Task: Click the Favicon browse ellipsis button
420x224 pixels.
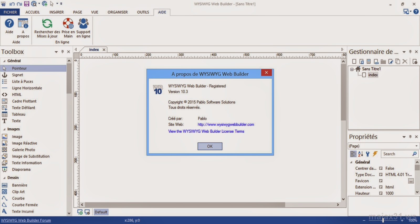Action: coord(411,181)
